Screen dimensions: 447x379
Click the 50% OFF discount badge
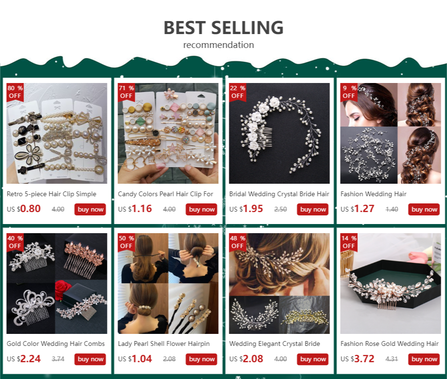[126, 242]
